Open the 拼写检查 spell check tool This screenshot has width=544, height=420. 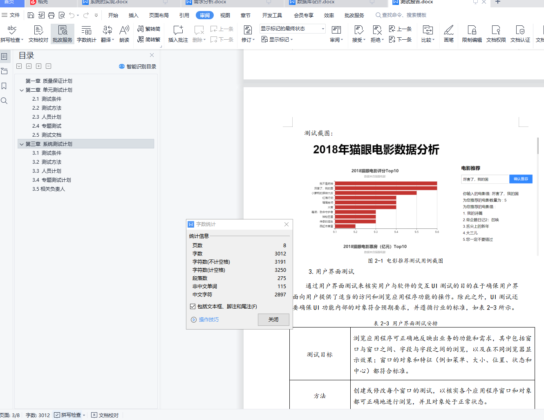click(x=11, y=34)
